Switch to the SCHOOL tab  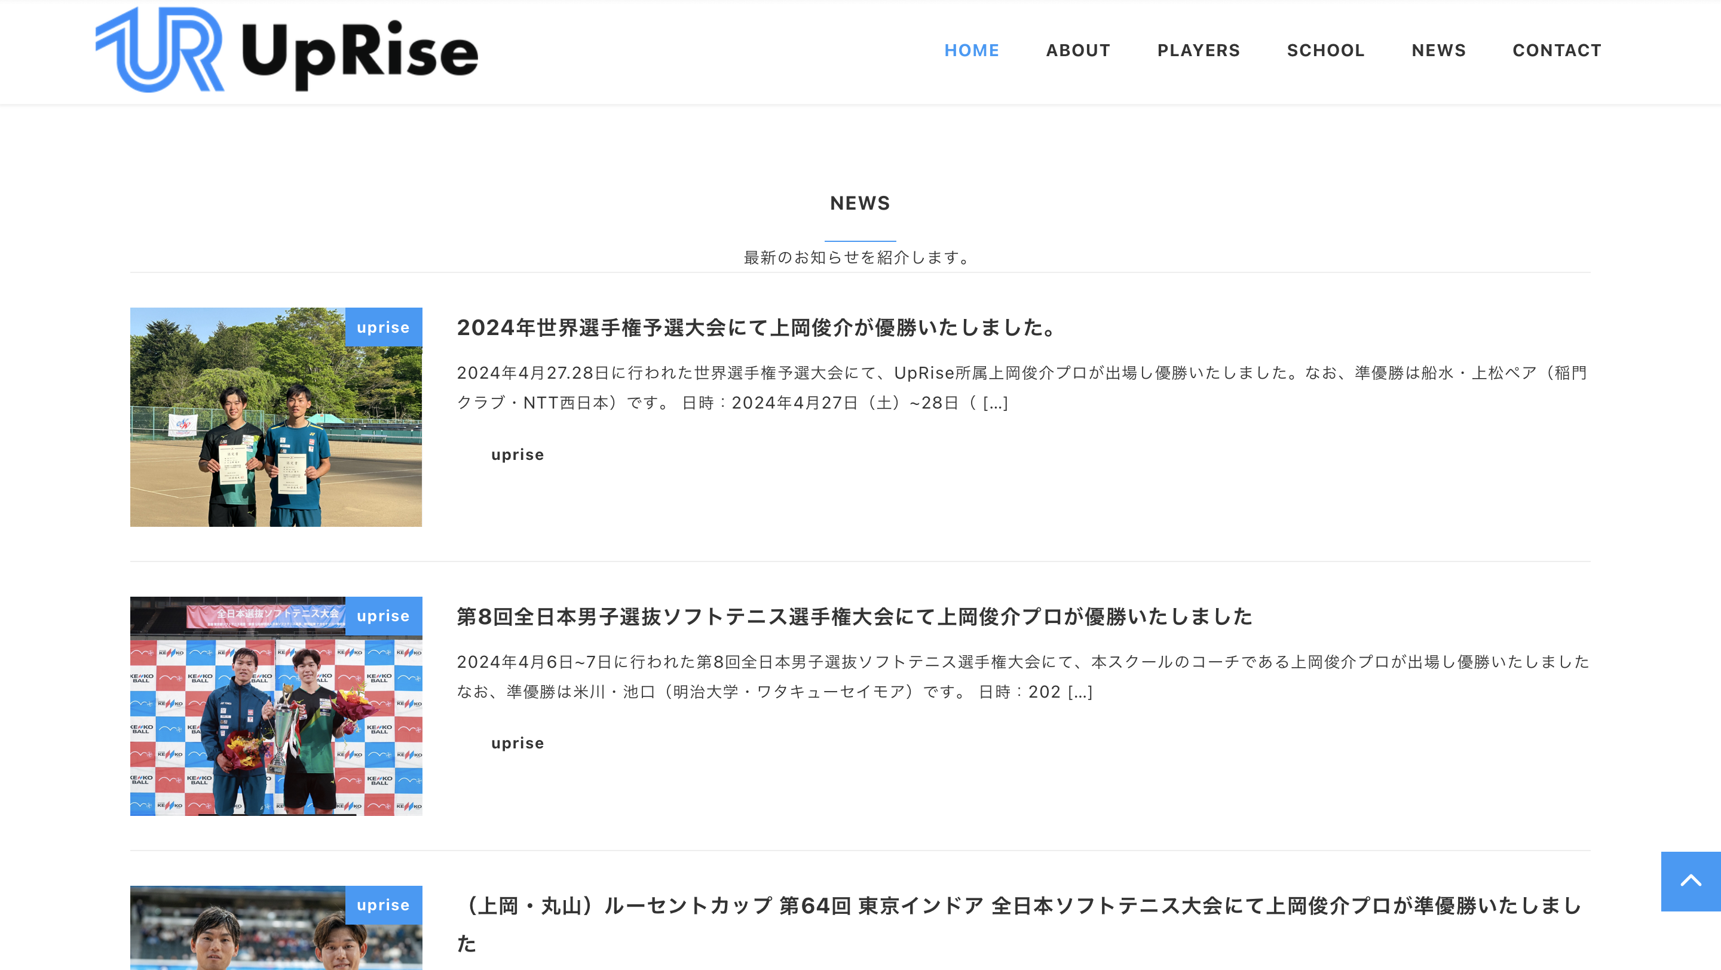click(1325, 50)
